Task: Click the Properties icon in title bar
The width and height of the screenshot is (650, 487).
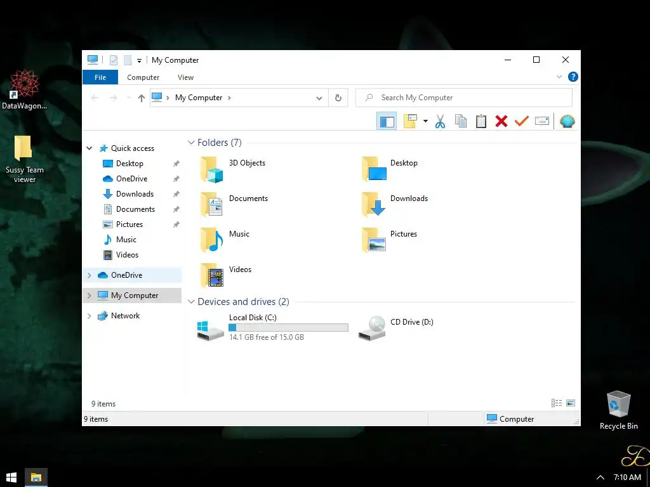Action: click(x=114, y=60)
